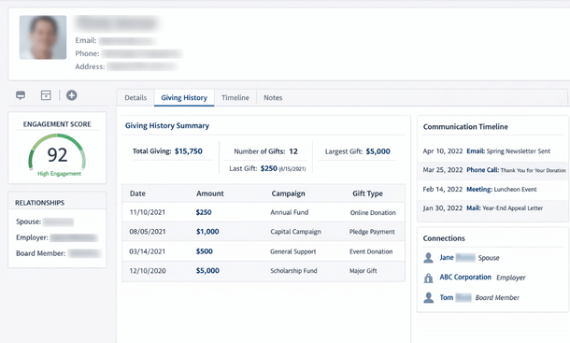Click the Connections panel heading
The width and height of the screenshot is (570, 343).
tap(444, 238)
